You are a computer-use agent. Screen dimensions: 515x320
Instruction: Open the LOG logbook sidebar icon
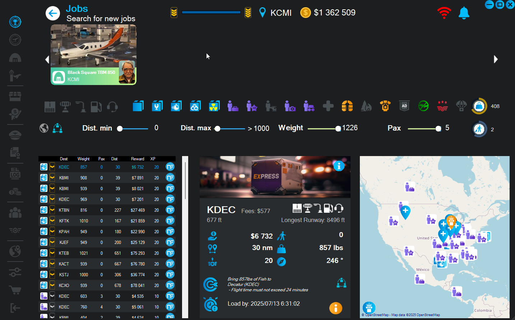(15, 174)
